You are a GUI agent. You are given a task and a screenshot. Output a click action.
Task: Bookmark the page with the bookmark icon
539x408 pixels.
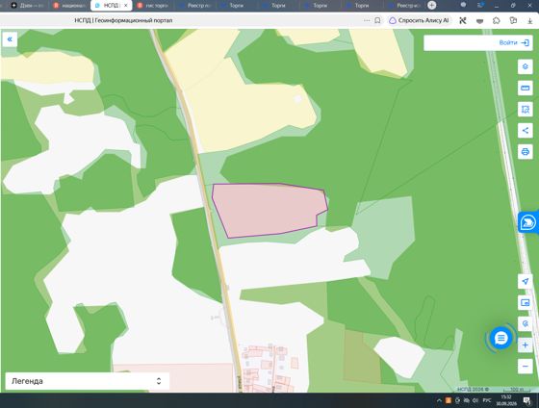click(377, 20)
